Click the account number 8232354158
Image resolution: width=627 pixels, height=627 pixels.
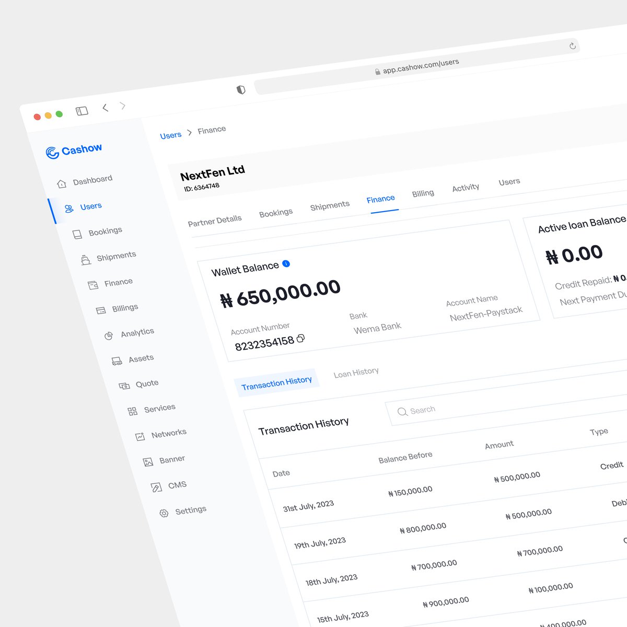coord(264,343)
